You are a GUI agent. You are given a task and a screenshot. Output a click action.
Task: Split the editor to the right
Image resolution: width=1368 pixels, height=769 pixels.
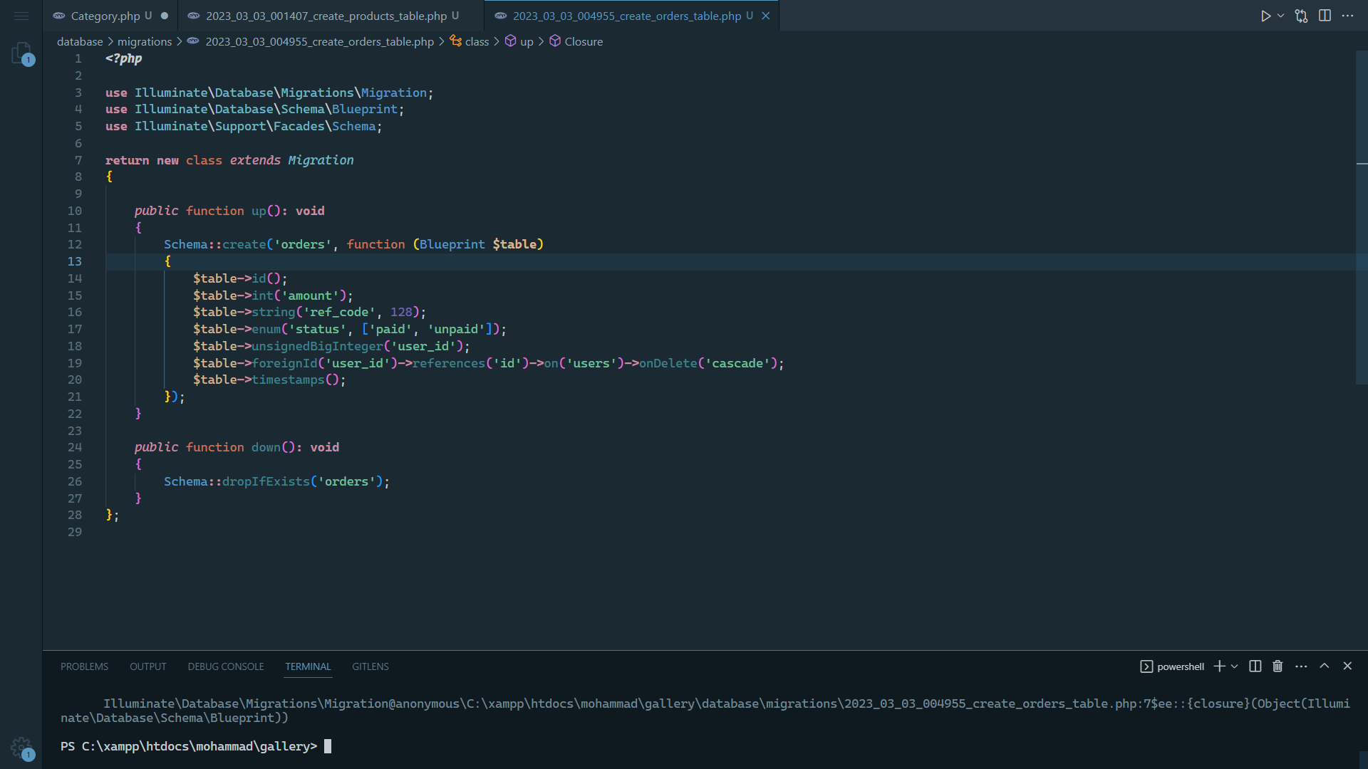(x=1325, y=16)
